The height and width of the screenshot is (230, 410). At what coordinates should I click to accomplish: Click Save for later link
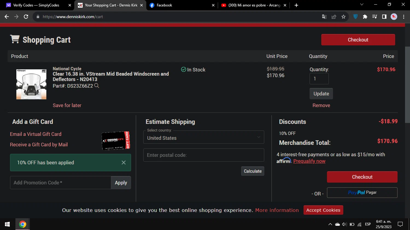[x=67, y=105]
